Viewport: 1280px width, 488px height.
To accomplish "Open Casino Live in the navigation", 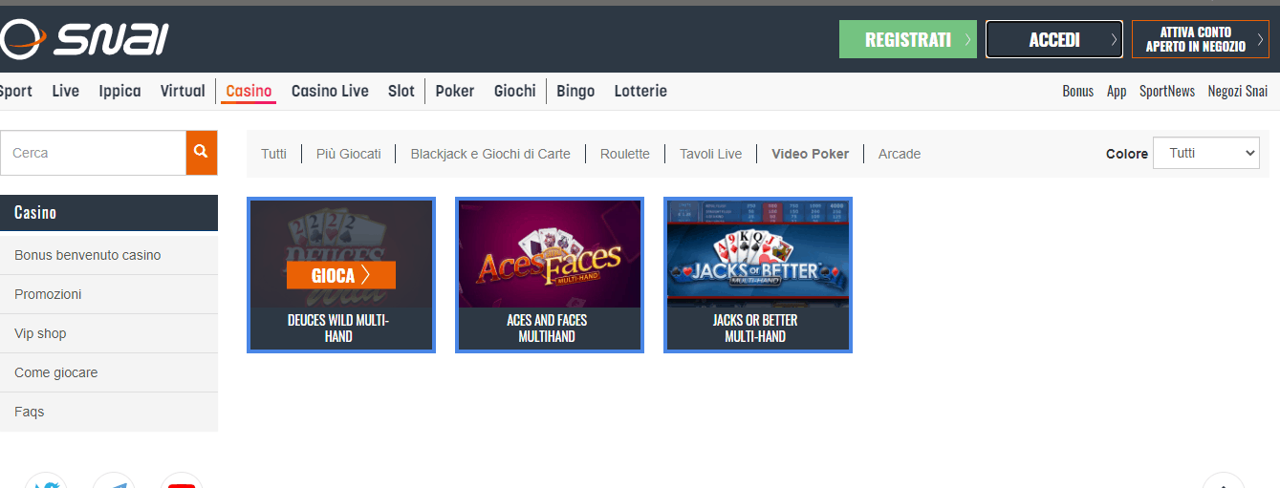I will click(x=330, y=91).
